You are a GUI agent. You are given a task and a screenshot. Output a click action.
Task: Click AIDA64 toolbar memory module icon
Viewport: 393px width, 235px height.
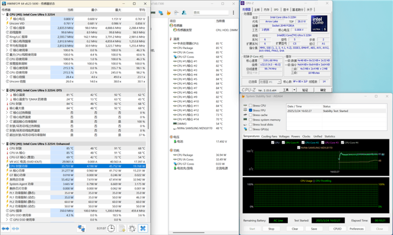point(153,12)
